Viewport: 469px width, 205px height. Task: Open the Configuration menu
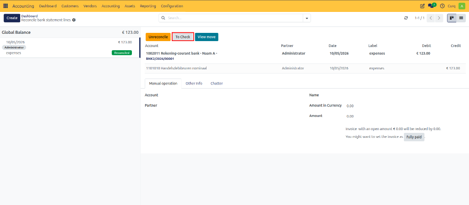(x=172, y=6)
